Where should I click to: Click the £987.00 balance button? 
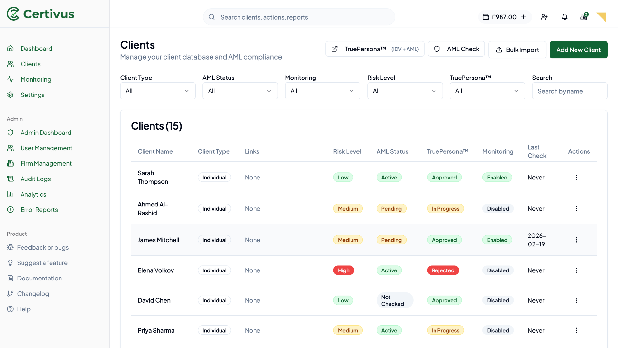point(505,17)
